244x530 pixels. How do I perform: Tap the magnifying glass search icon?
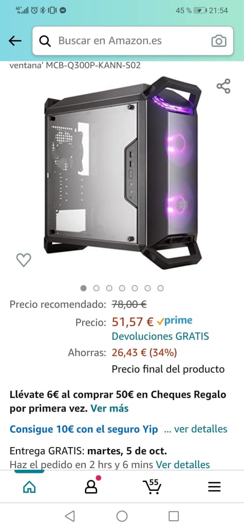point(45,41)
